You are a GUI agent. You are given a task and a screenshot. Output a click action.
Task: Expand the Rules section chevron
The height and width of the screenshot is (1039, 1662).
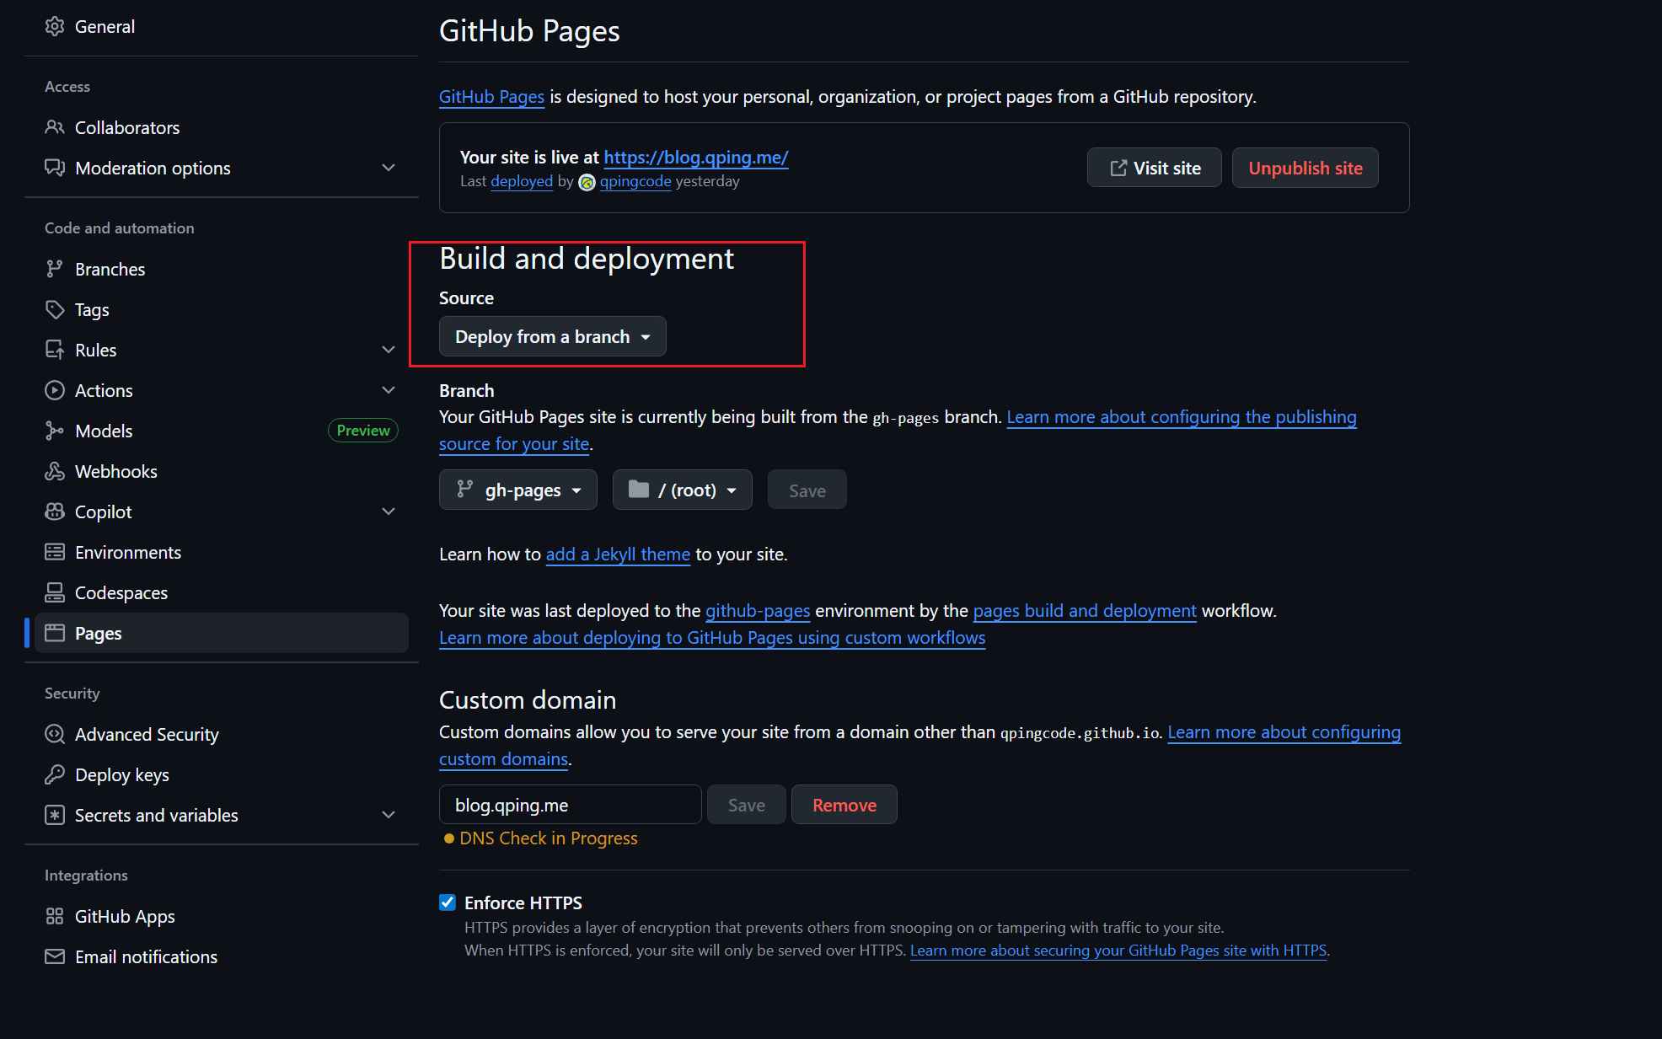(x=389, y=350)
